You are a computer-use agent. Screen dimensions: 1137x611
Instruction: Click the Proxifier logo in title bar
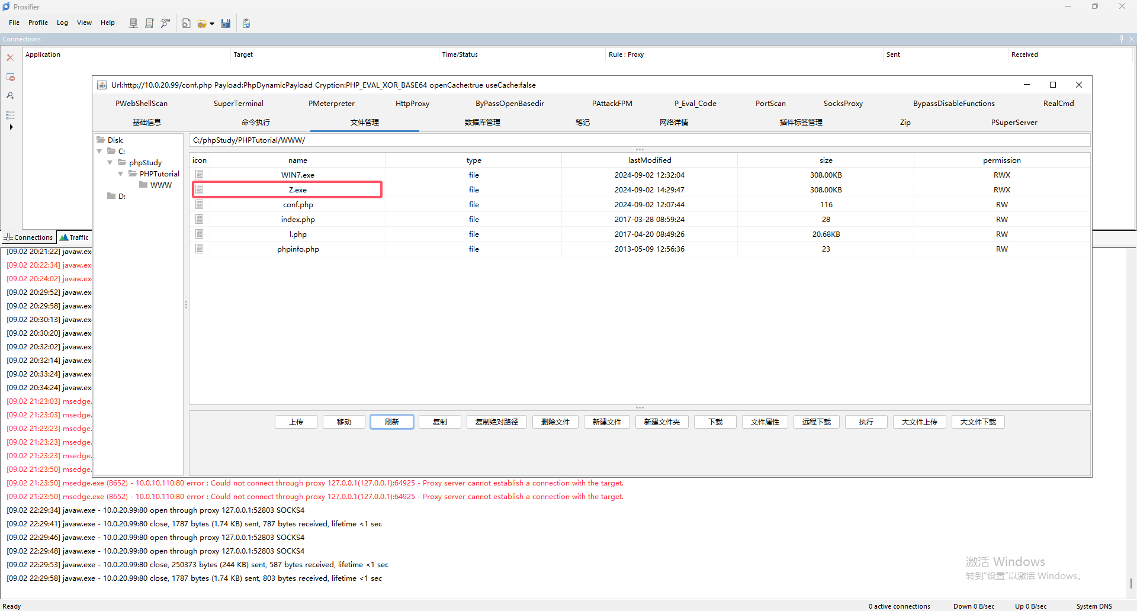pyautogui.click(x=6, y=7)
